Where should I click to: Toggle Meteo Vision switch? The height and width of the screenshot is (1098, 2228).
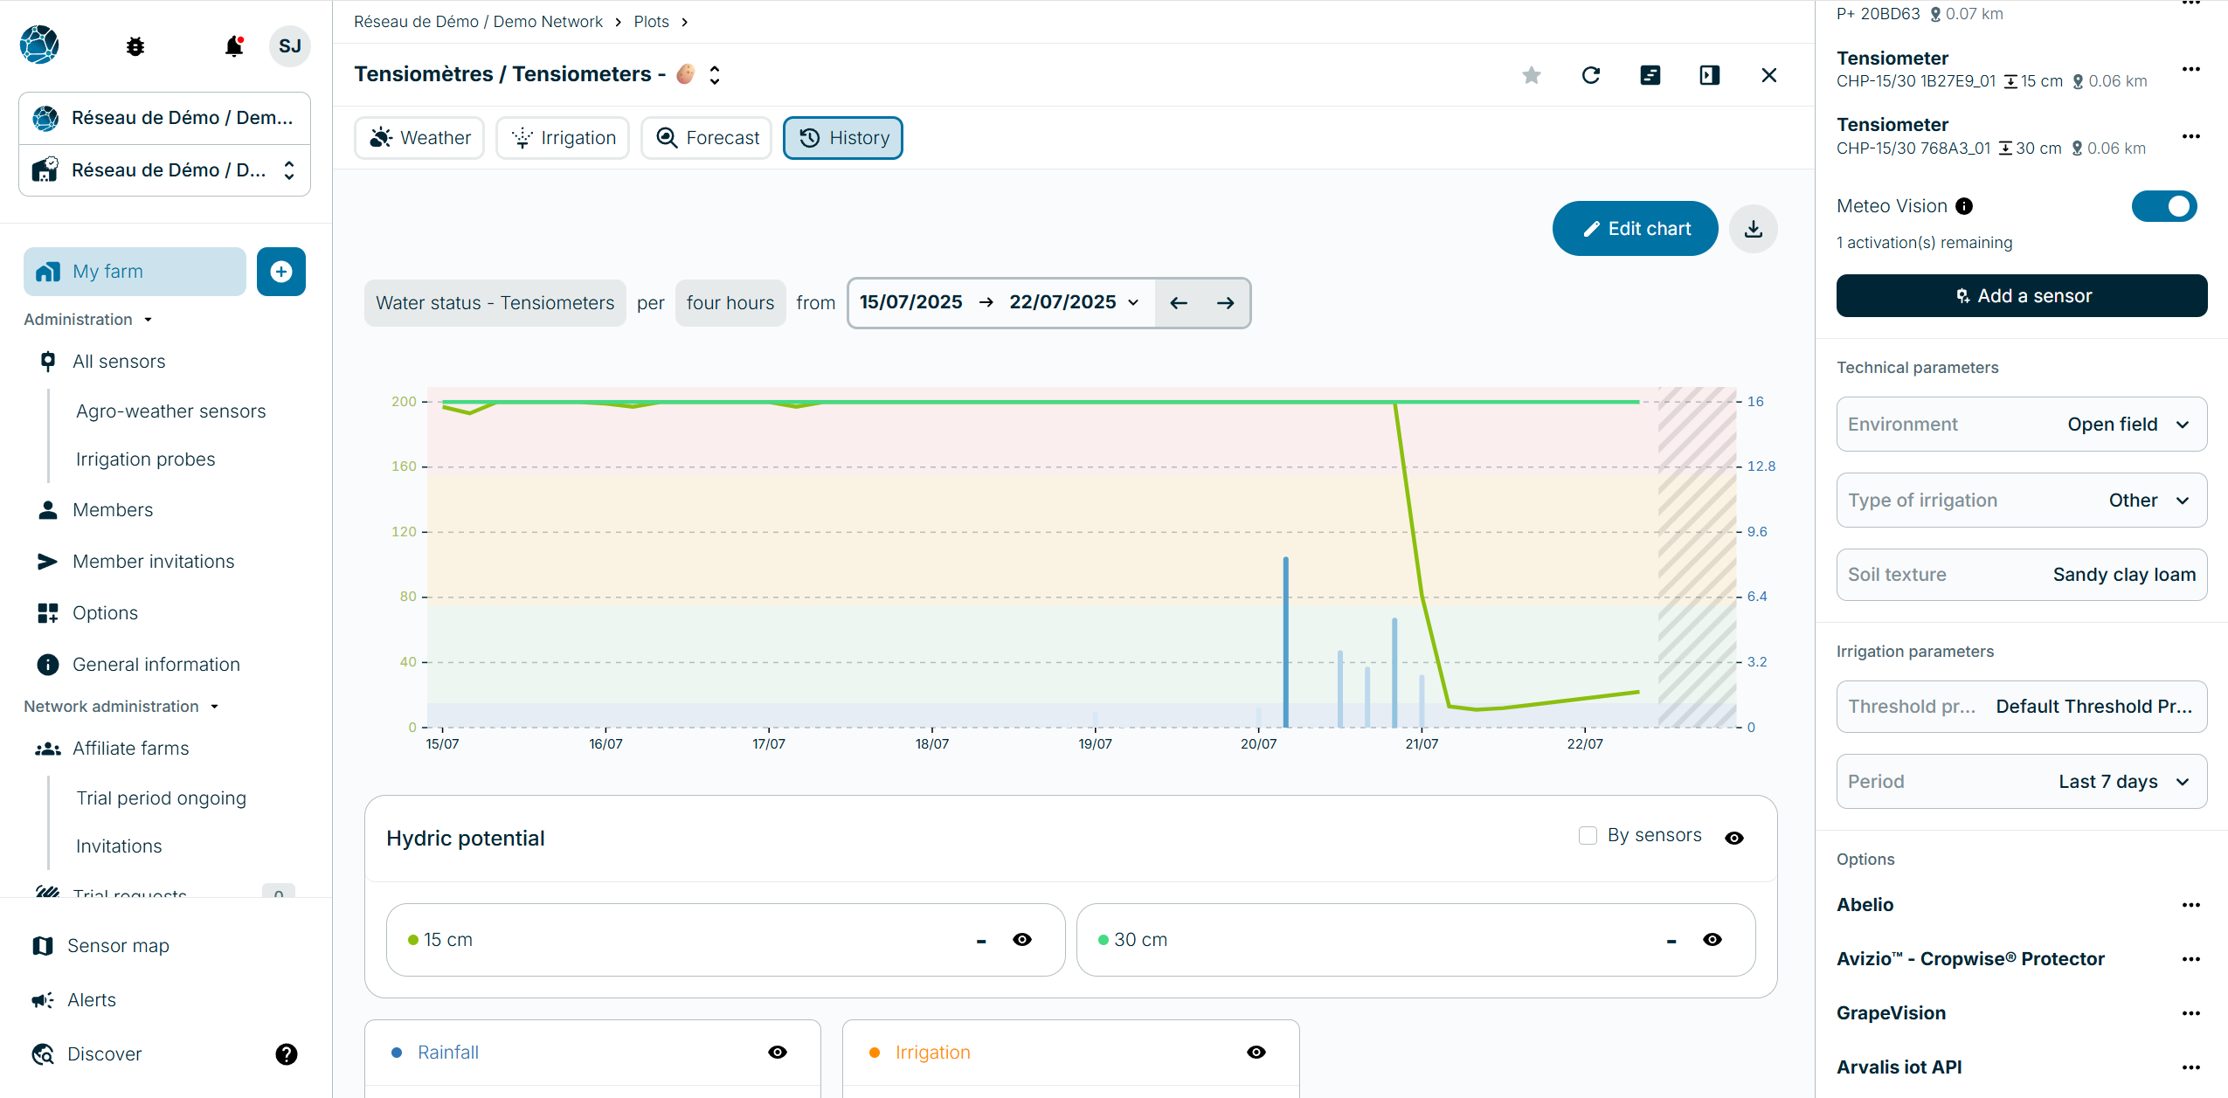pyautogui.click(x=2164, y=206)
